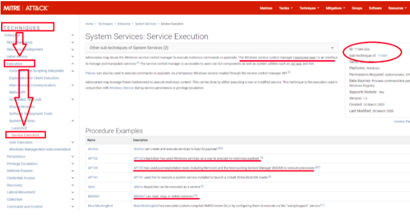Click the Techniques breadcrumb link
410x216 pixels.
(105, 24)
